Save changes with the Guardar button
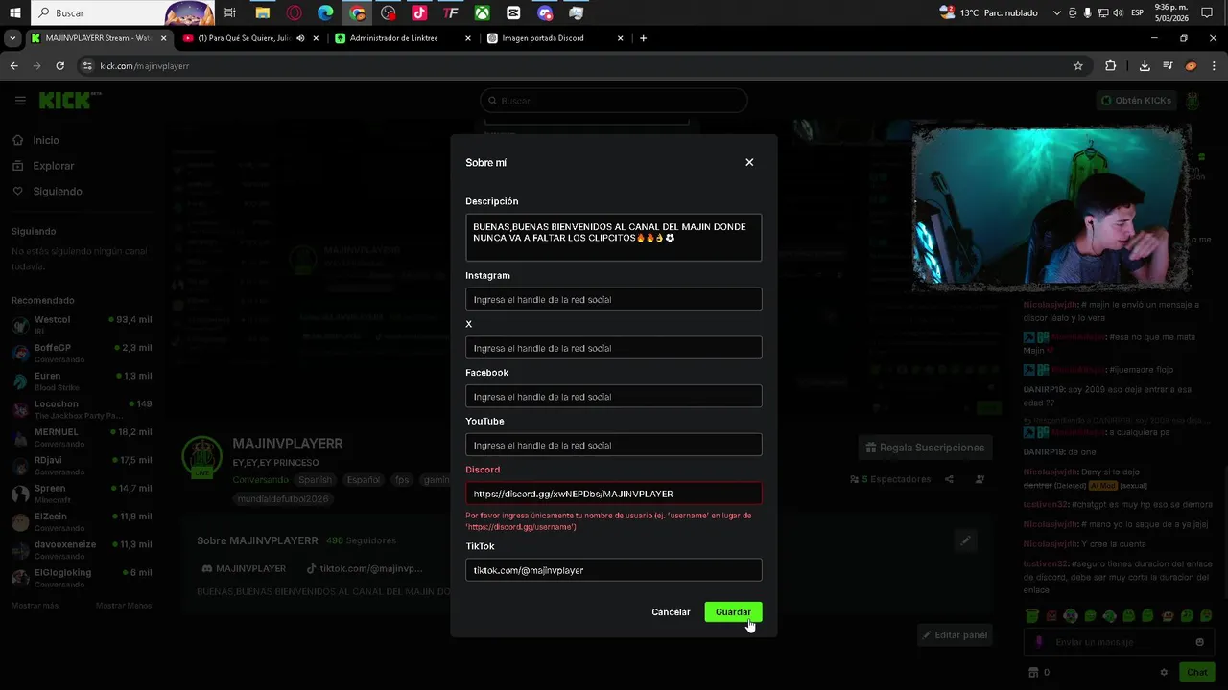This screenshot has height=690, width=1228. [733, 611]
